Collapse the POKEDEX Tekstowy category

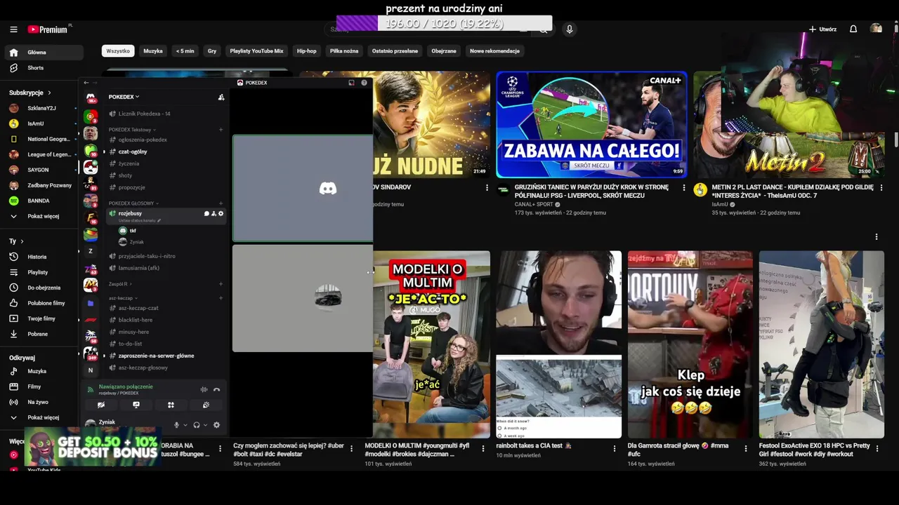tap(132, 130)
